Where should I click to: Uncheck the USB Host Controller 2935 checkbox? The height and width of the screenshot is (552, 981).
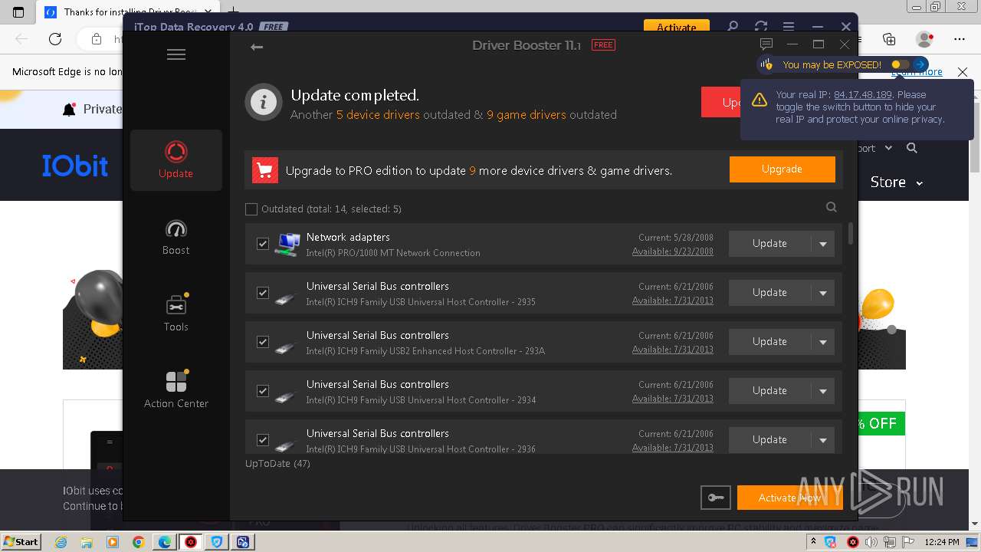point(263,293)
